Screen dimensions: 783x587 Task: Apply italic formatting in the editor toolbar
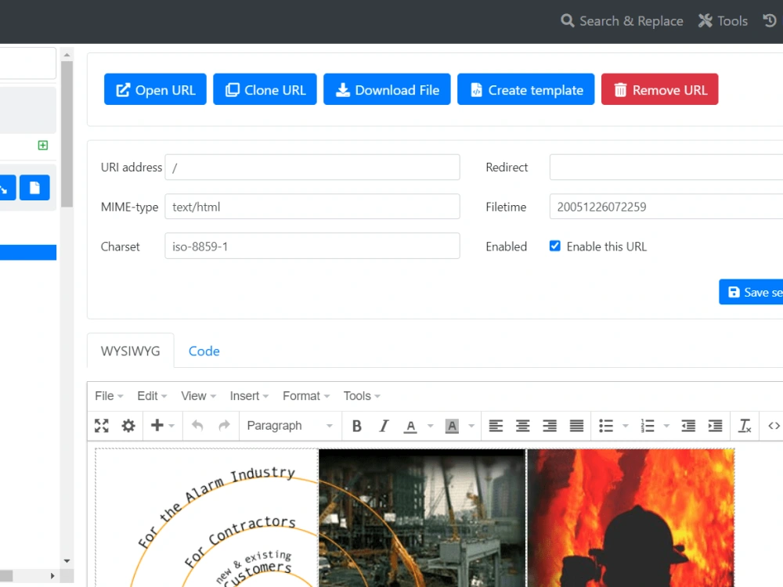[x=384, y=426]
